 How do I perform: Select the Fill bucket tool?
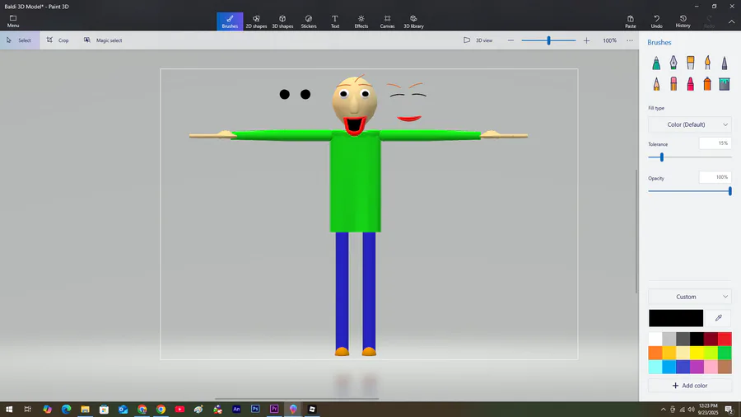pyautogui.click(x=725, y=84)
